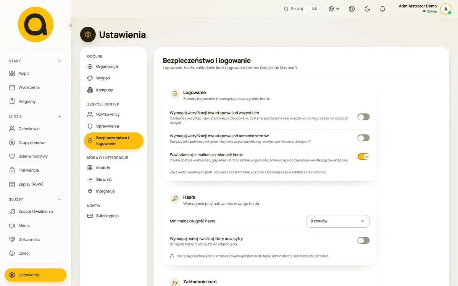The height and width of the screenshot is (286, 458).
Task: Click the Wygląd palette icon
Action: click(x=90, y=78)
